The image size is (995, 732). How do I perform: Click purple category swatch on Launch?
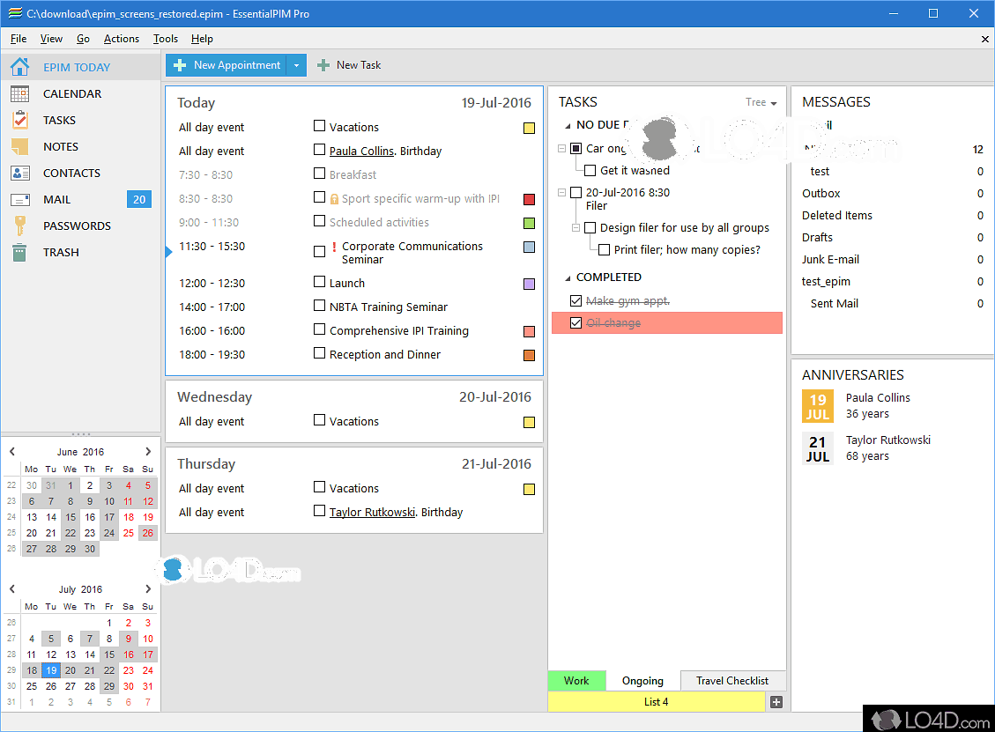tap(530, 285)
